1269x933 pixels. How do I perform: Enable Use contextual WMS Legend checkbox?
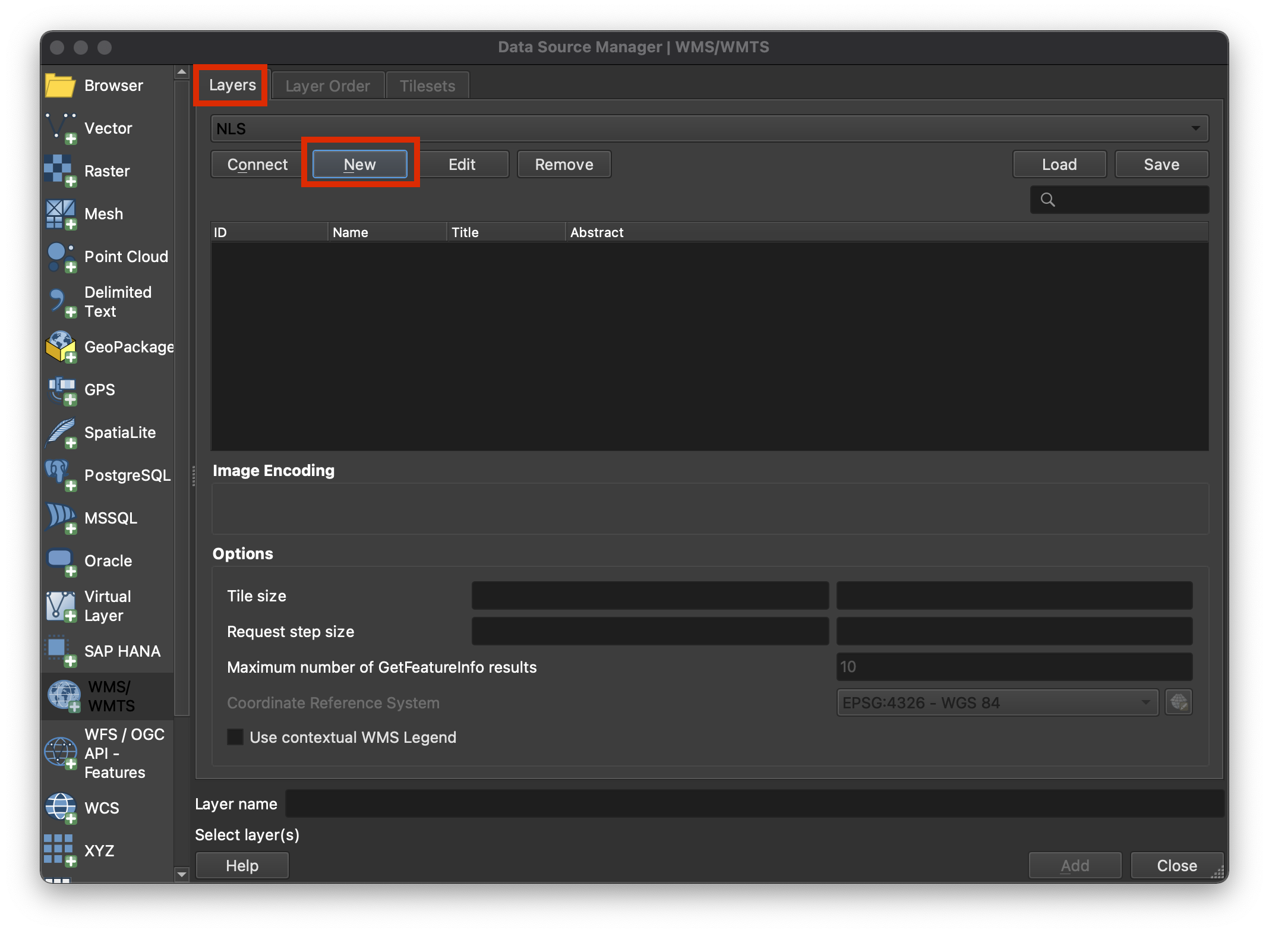coord(235,737)
